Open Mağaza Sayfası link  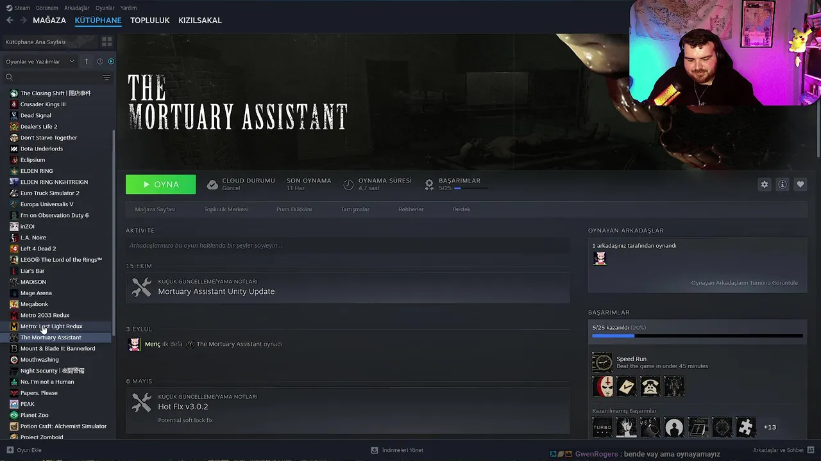(x=155, y=209)
